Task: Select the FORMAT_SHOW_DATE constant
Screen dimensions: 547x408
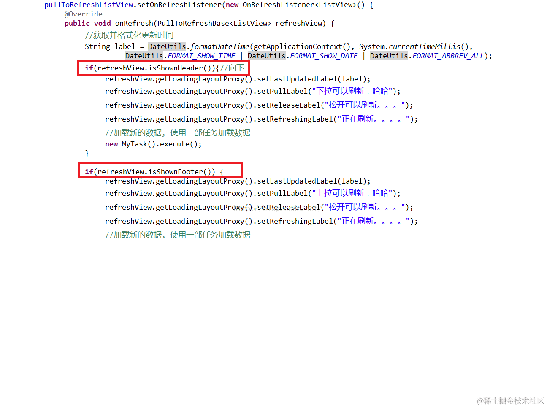Action: click(x=324, y=56)
